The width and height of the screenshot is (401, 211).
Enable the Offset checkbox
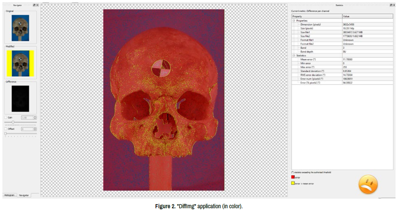[x=5, y=129]
